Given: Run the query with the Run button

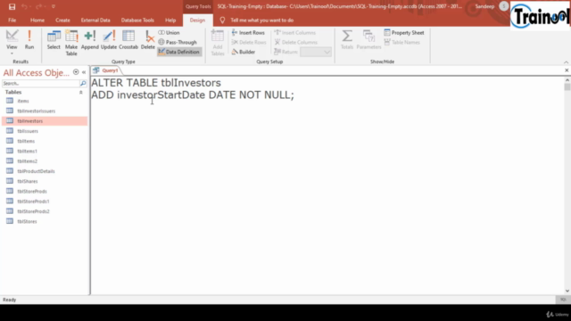Looking at the screenshot, I should tap(29, 39).
